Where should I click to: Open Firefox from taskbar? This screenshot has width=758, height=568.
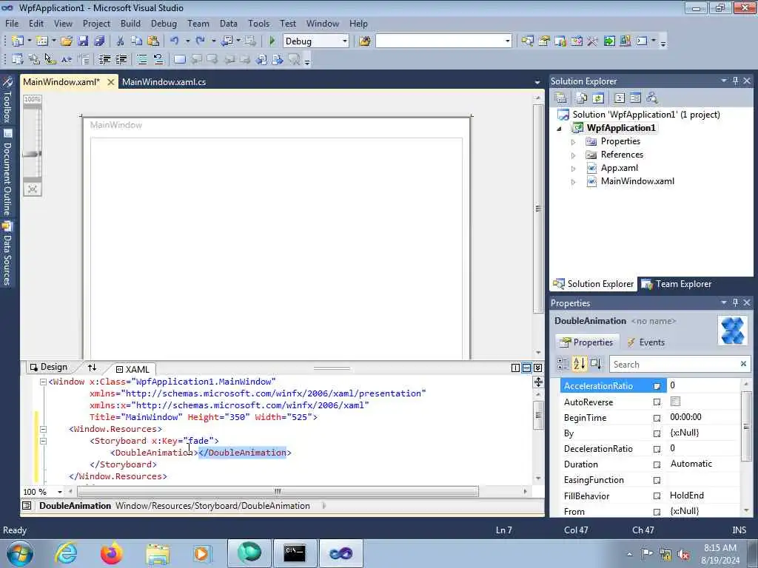111,553
